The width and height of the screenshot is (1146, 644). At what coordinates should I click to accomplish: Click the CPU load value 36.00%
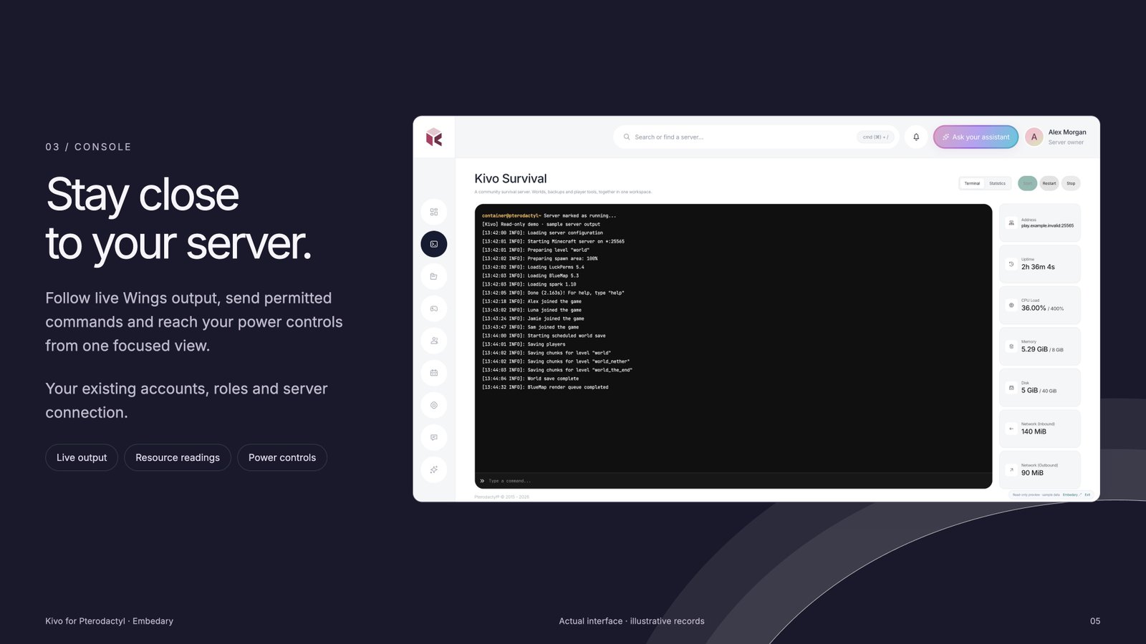pyautogui.click(x=1034, y=308)
